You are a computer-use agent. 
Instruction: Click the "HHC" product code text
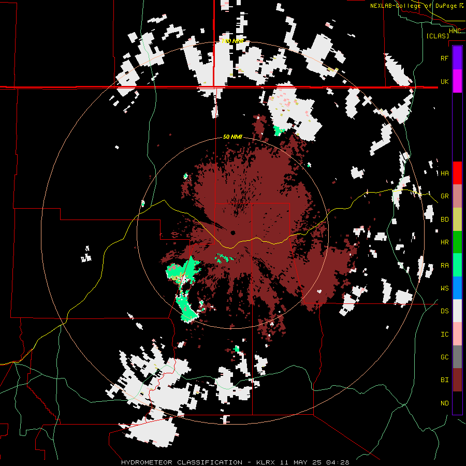(455, 31)
